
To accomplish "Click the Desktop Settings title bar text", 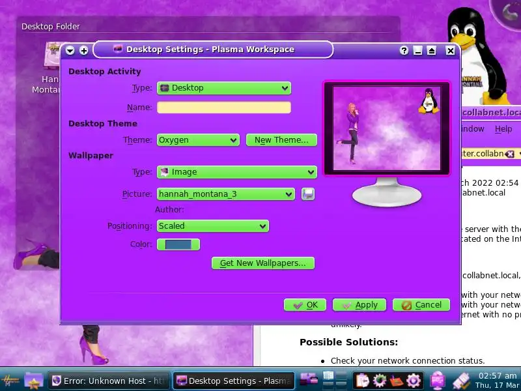I will (210, 50).
